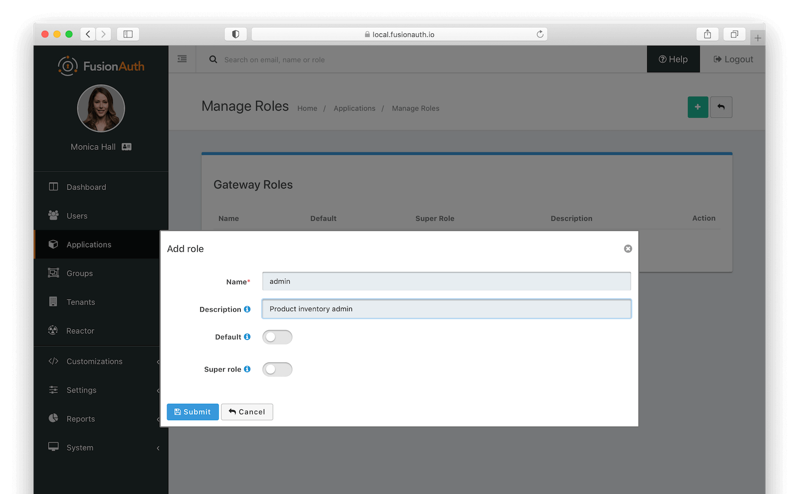Collapse the sidebar with menu toggle icon
Screen dimensions: 799x494
pyautogui.click(x=182, y=59)
